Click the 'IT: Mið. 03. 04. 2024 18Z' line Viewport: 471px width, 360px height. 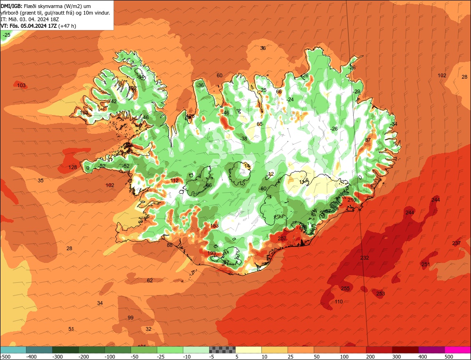click(30, 19)
